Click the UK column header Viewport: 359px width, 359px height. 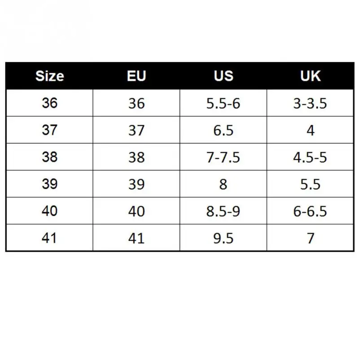310,76
